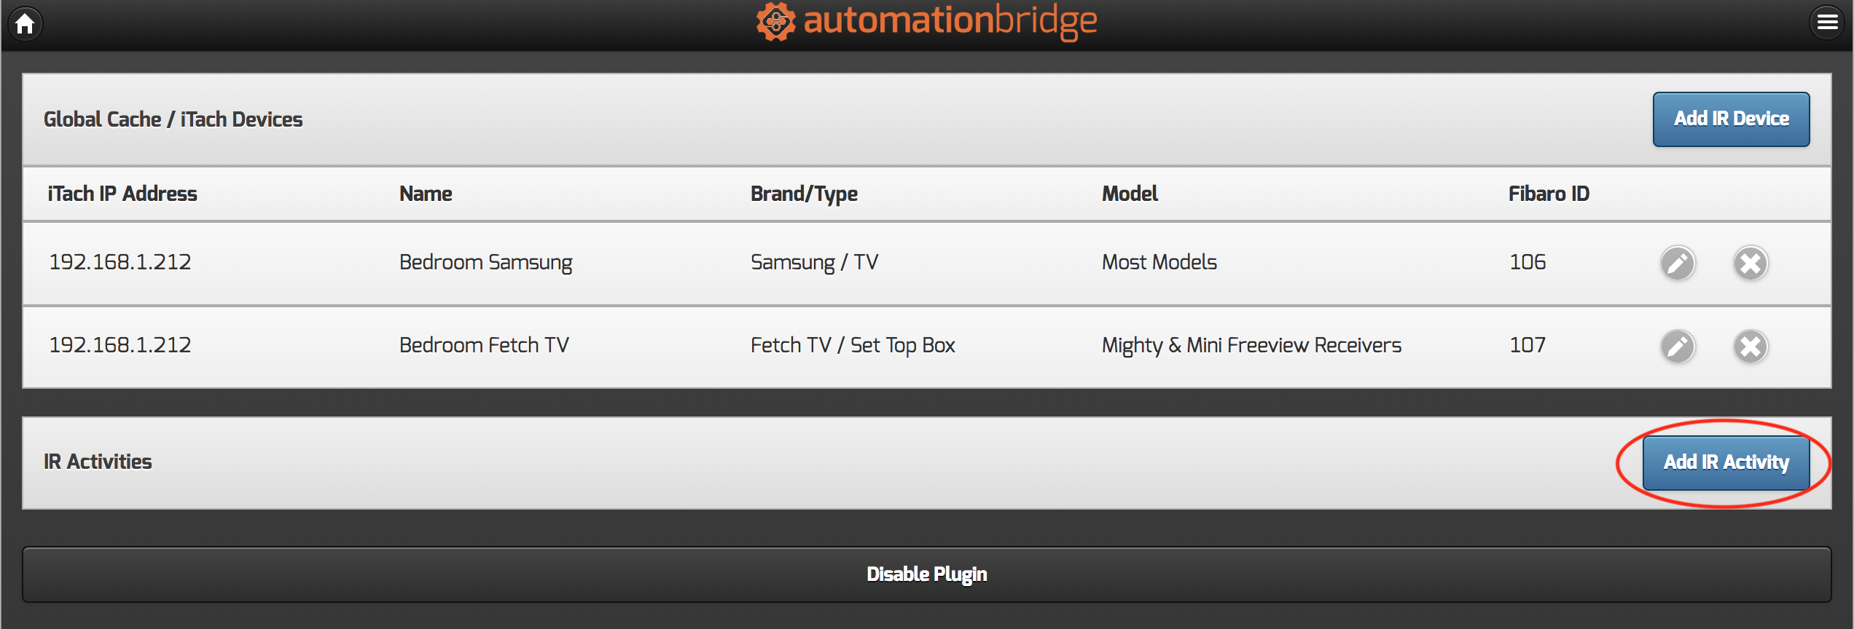The height and width of the screenshot is (629, 1854).
Task: Click the Mighty & Mini Freeview Receivers cell
Action: coord(1251,345)
